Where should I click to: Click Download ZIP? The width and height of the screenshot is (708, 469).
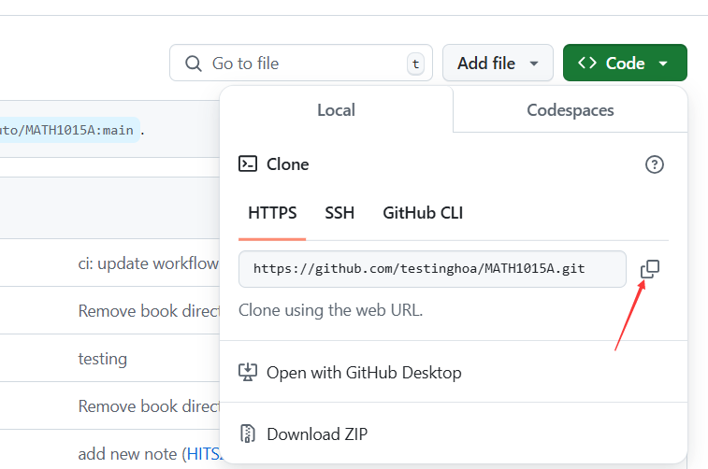pos(316,433)
